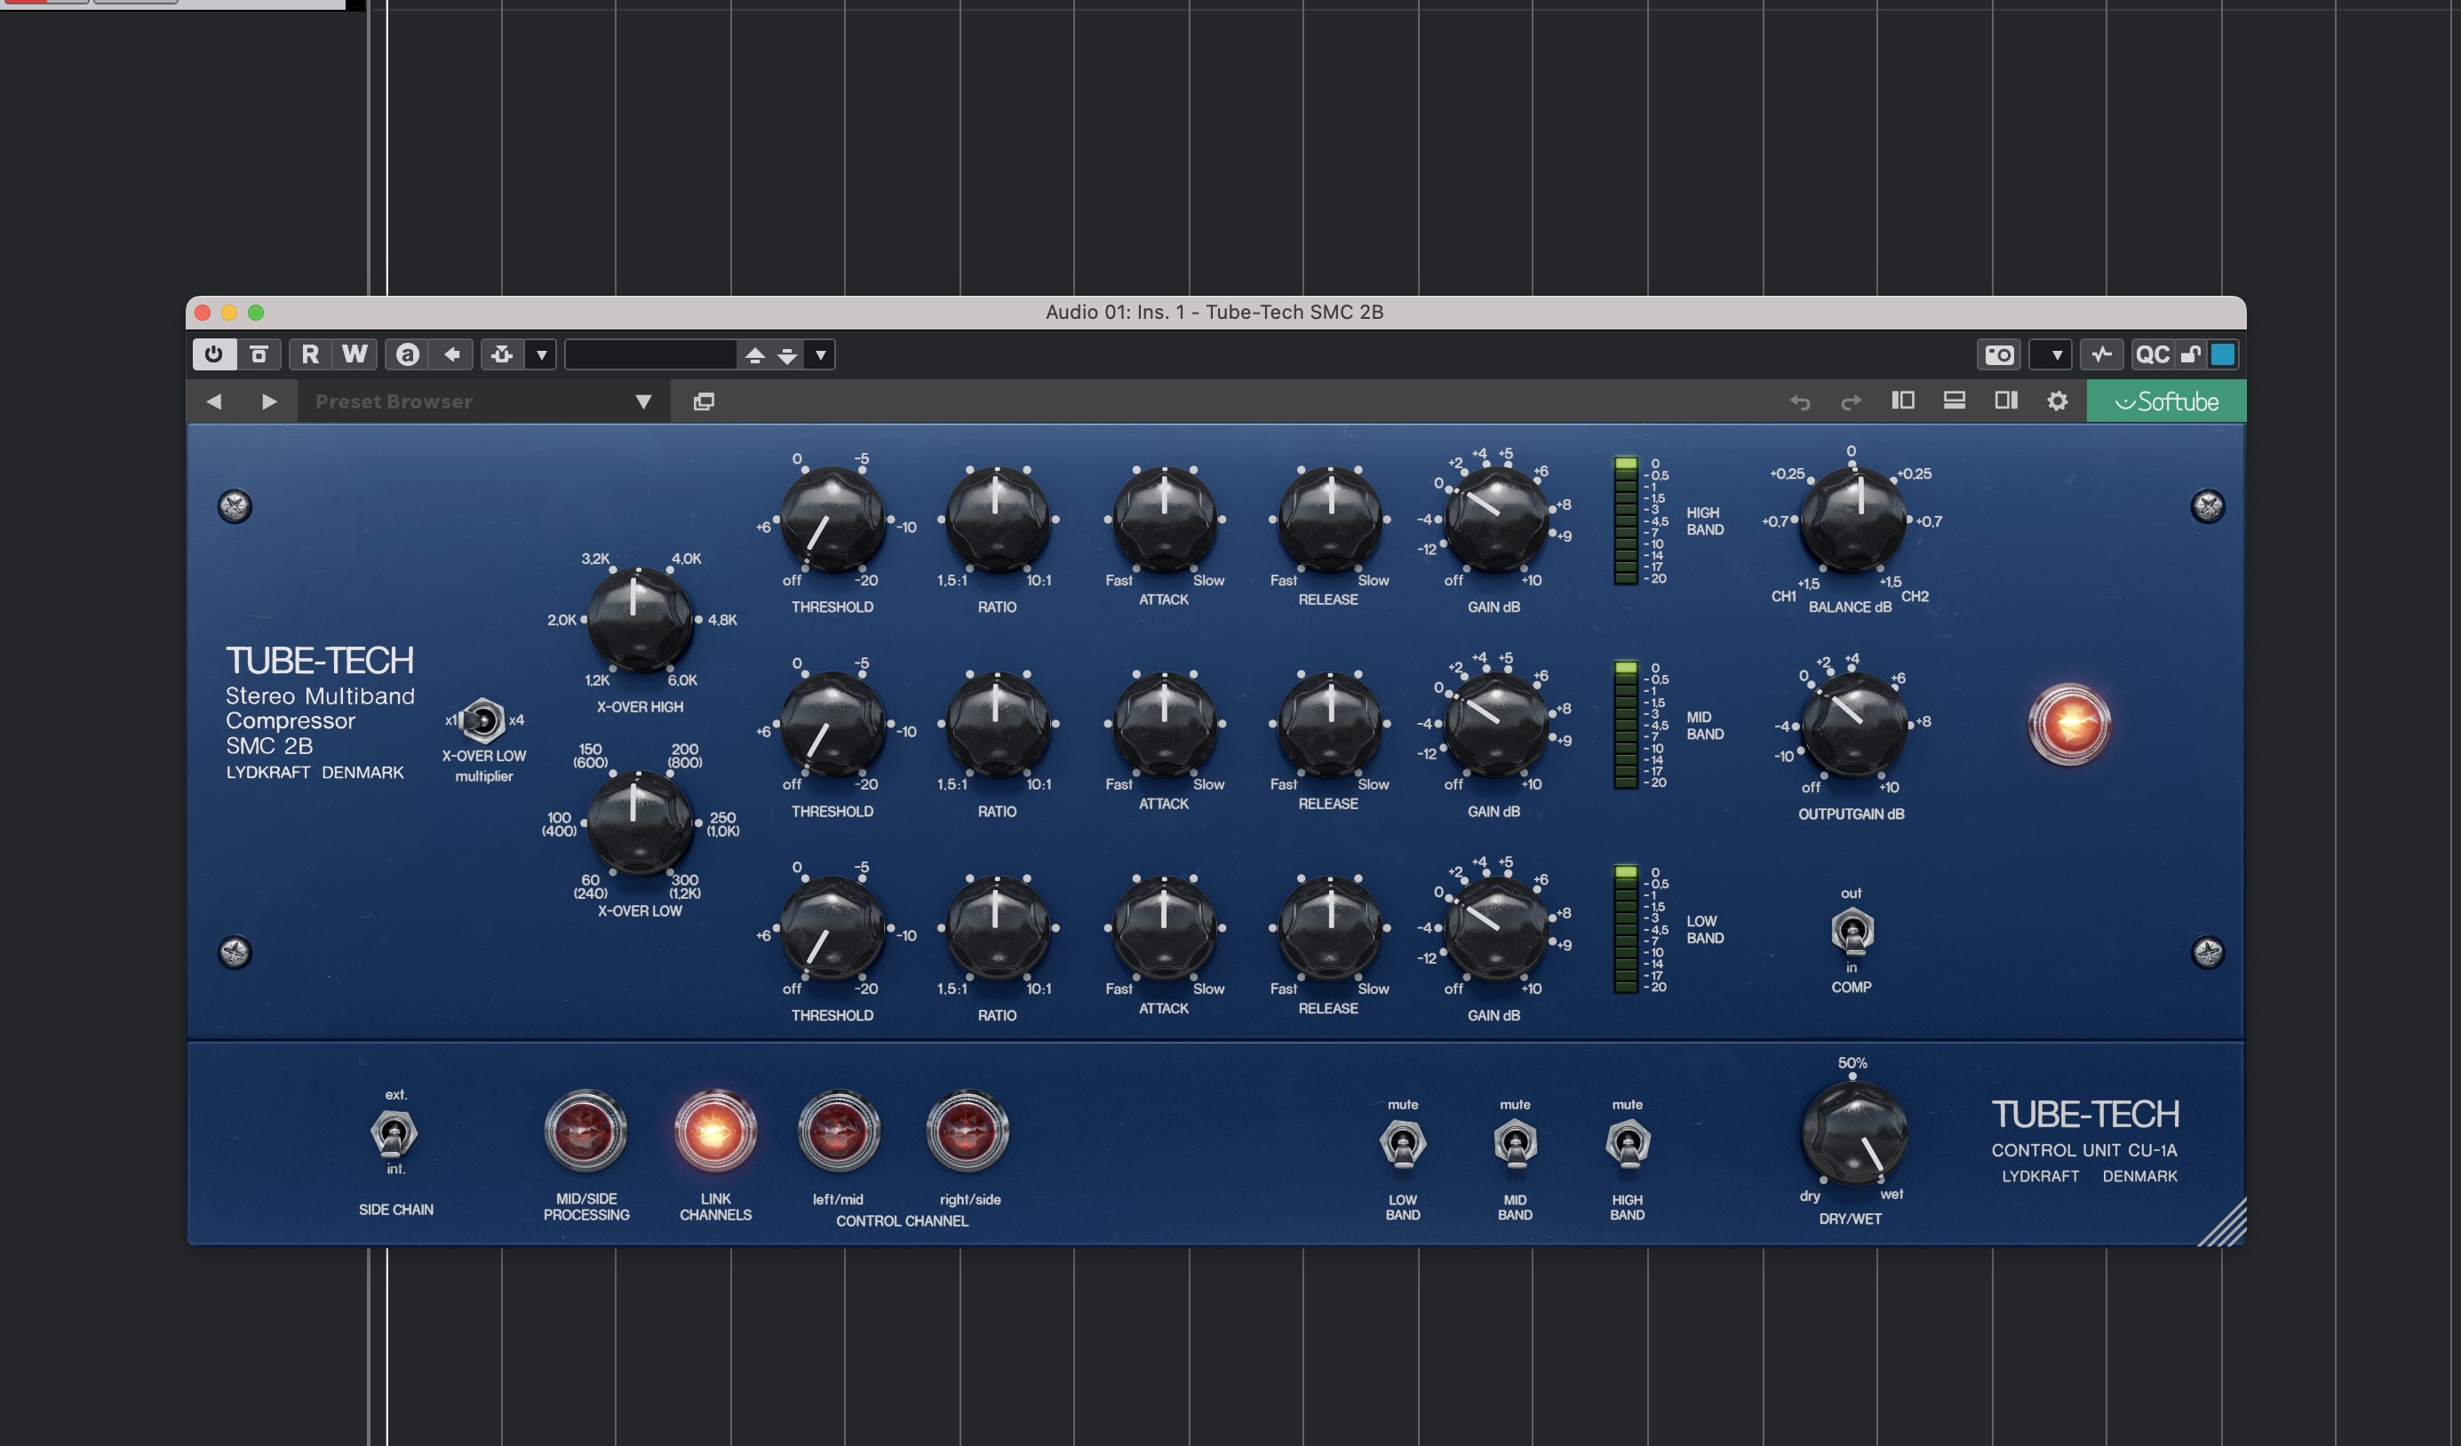Viewport: 2461px width, 1446px height.
Task: Go to next preset in Softube bar
Action: (269, 401)
